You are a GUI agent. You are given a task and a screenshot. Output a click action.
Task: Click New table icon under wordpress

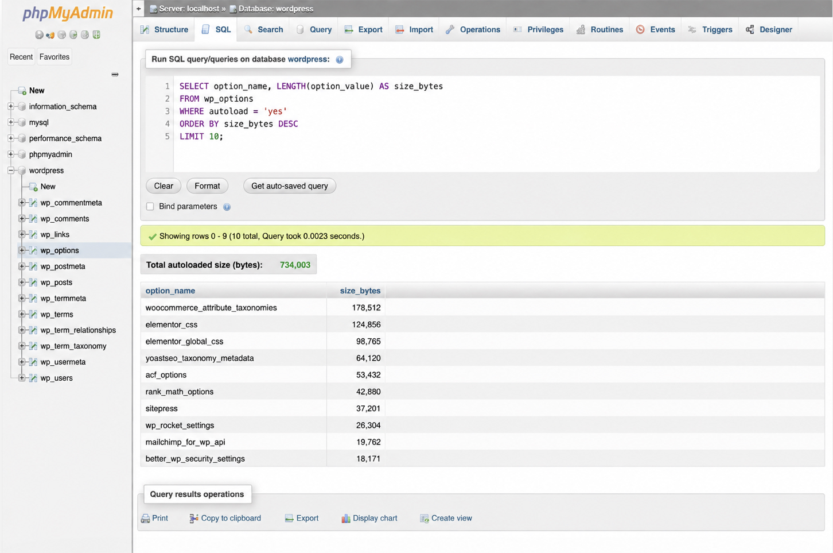(33, 187)
